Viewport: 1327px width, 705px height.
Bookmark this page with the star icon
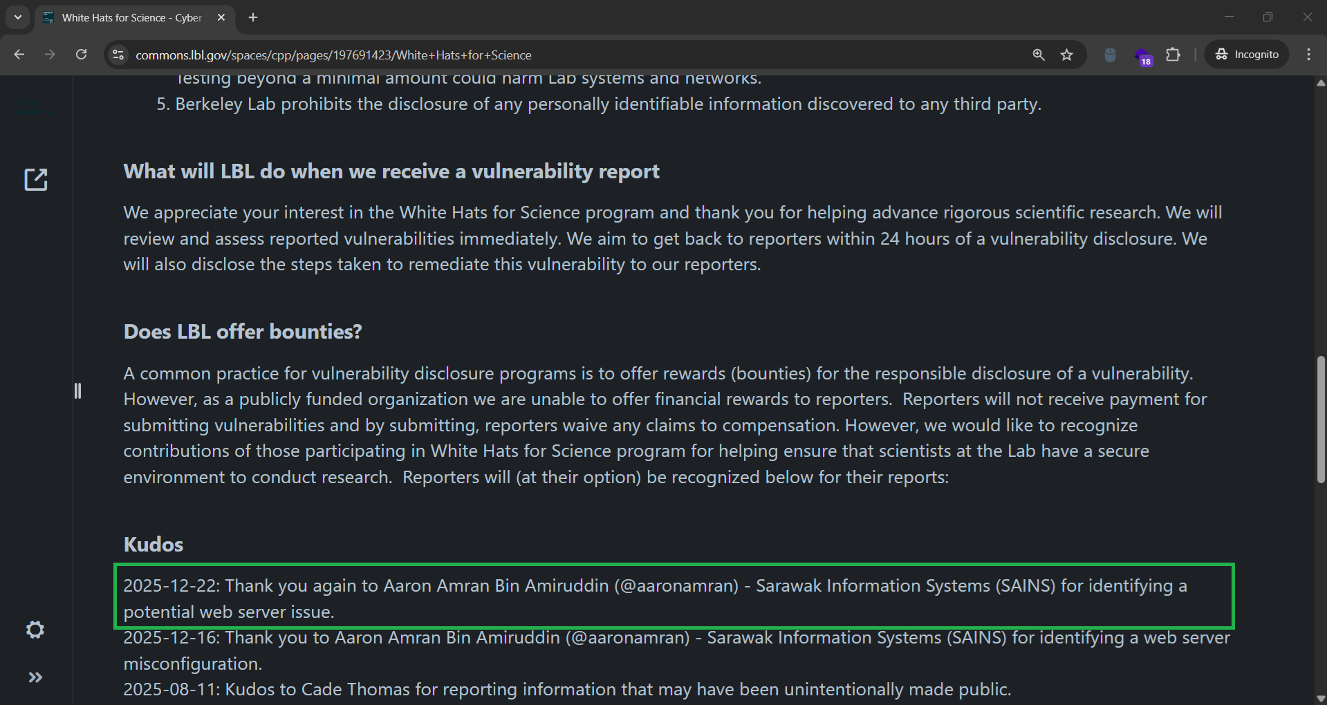click(1067, 55)
